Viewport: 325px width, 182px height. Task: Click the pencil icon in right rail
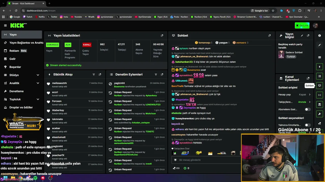[319, 45]
